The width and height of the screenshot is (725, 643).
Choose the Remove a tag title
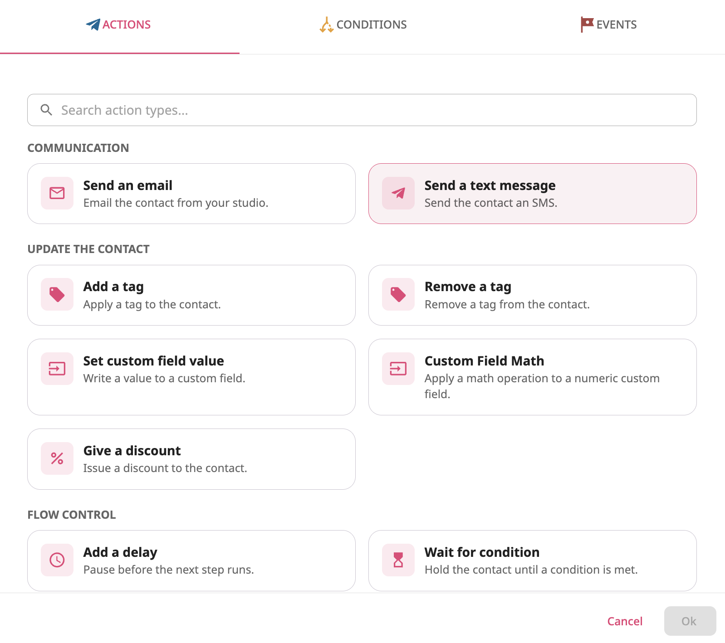coord(468,287)
